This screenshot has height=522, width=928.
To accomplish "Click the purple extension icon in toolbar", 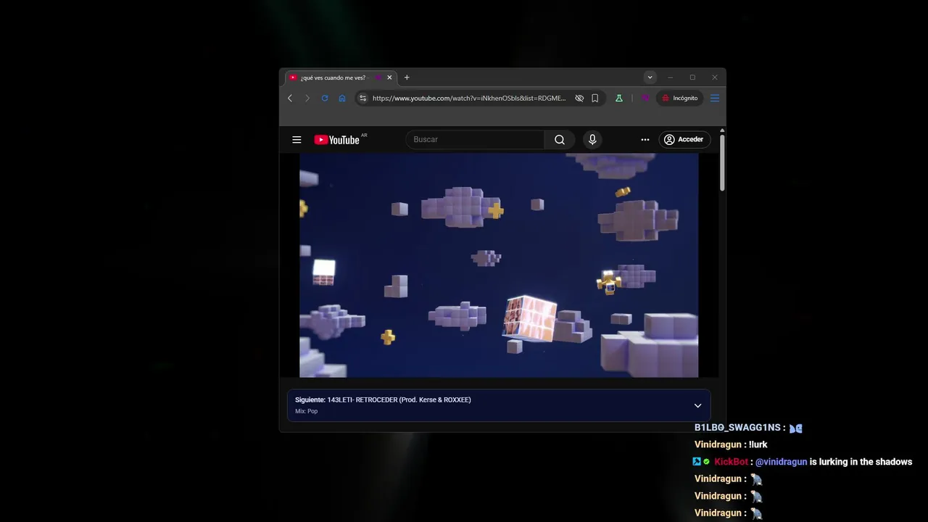I will [x=645, y=98].
